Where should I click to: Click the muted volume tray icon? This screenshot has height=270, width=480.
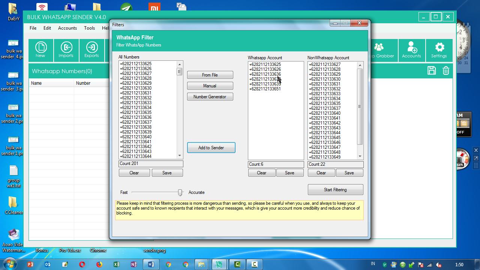point(439,265)
